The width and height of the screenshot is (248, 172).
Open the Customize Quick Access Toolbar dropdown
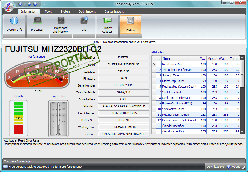point(44,4)
